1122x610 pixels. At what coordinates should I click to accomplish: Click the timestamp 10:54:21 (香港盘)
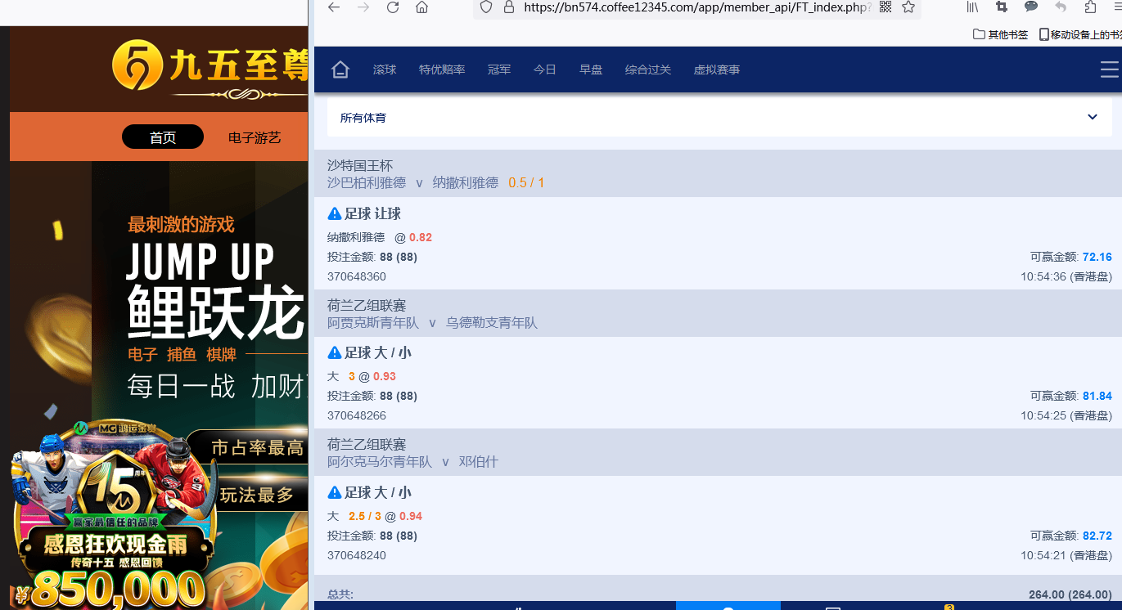coord(1066,555)
